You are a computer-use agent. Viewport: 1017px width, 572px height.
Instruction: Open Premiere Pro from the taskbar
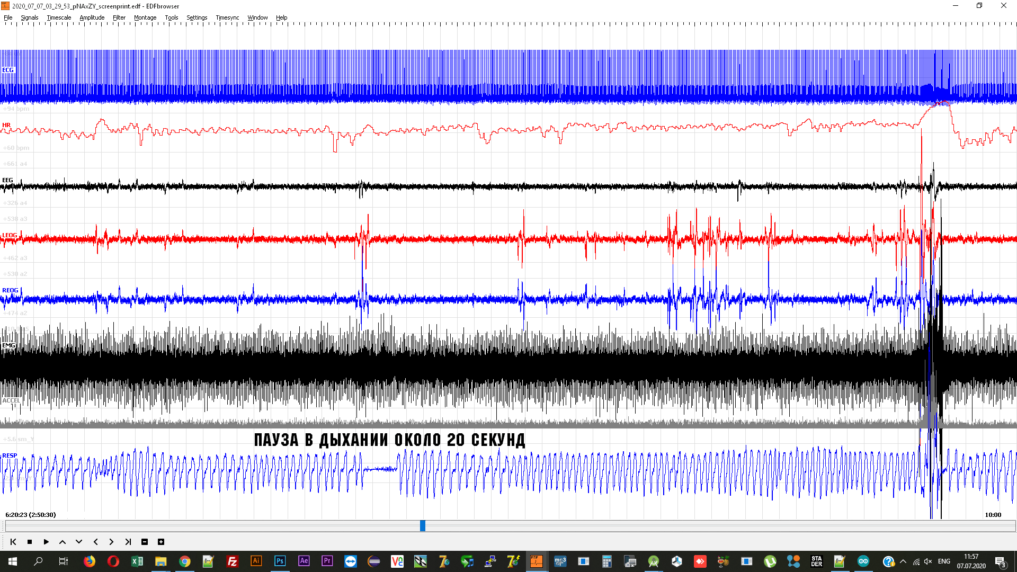coord(327,561)
